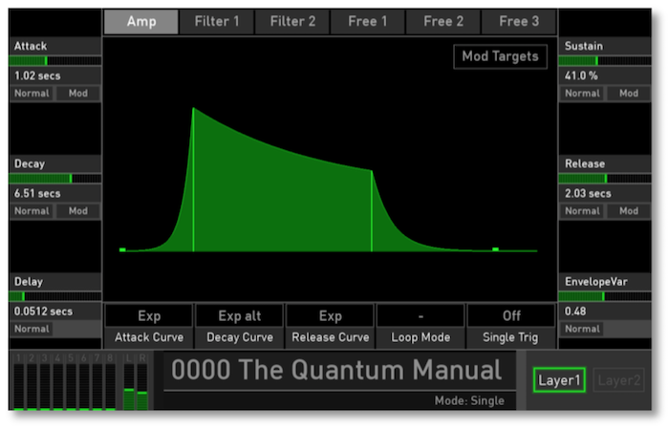Screen dimensions: 669x429
Task: Open the Mod Targets panel
Action: coord(500,56)
